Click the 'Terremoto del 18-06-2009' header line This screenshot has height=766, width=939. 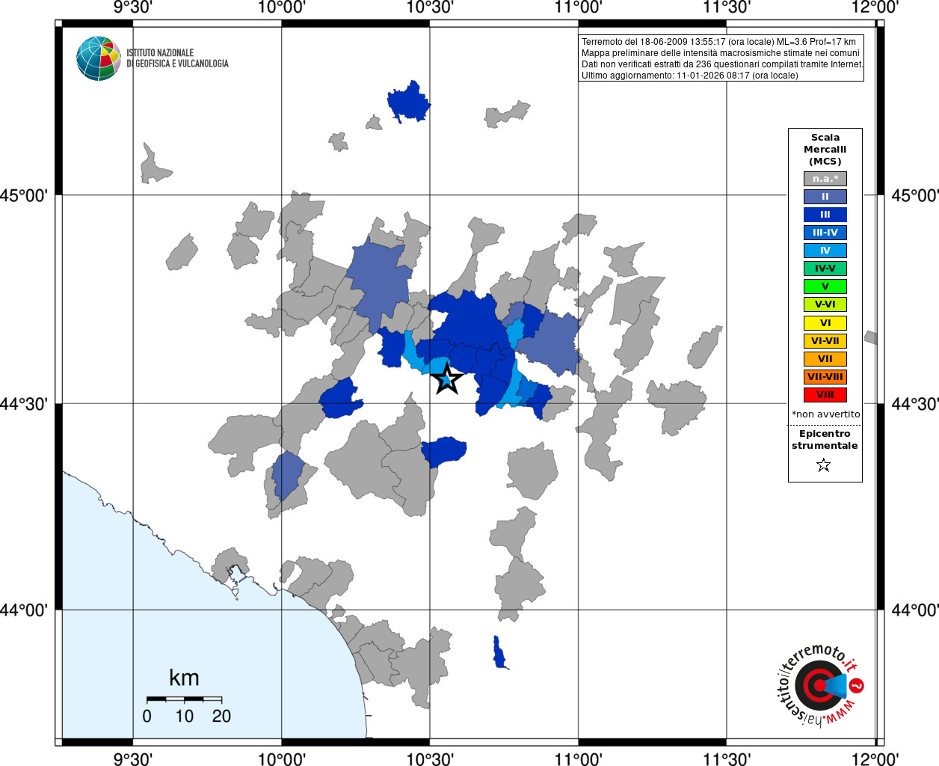pyautogui.click(x=718, y=42)
